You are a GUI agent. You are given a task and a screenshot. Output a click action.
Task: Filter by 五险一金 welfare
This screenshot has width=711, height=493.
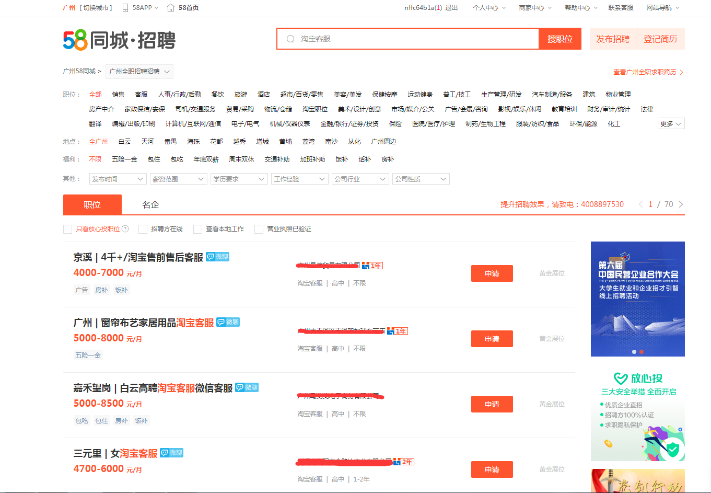point(124,159)
